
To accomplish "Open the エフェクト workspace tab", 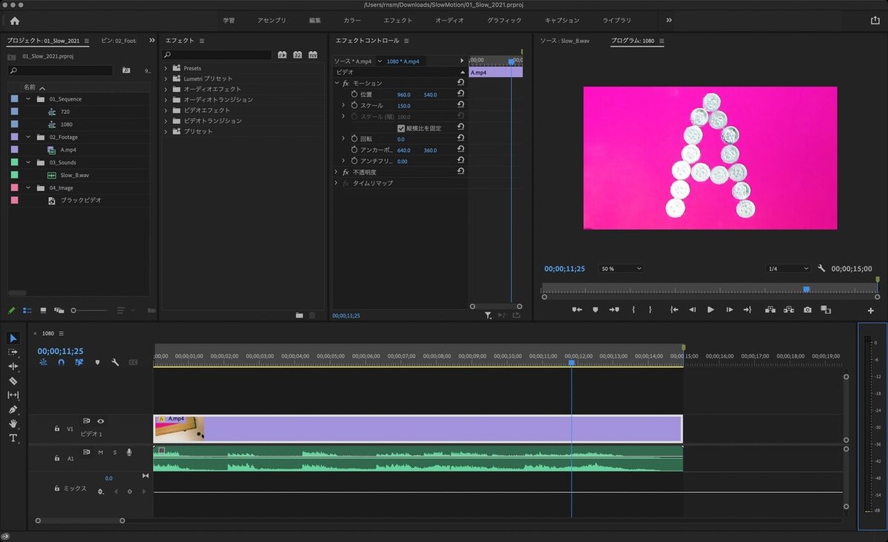I will coord(398,21).
